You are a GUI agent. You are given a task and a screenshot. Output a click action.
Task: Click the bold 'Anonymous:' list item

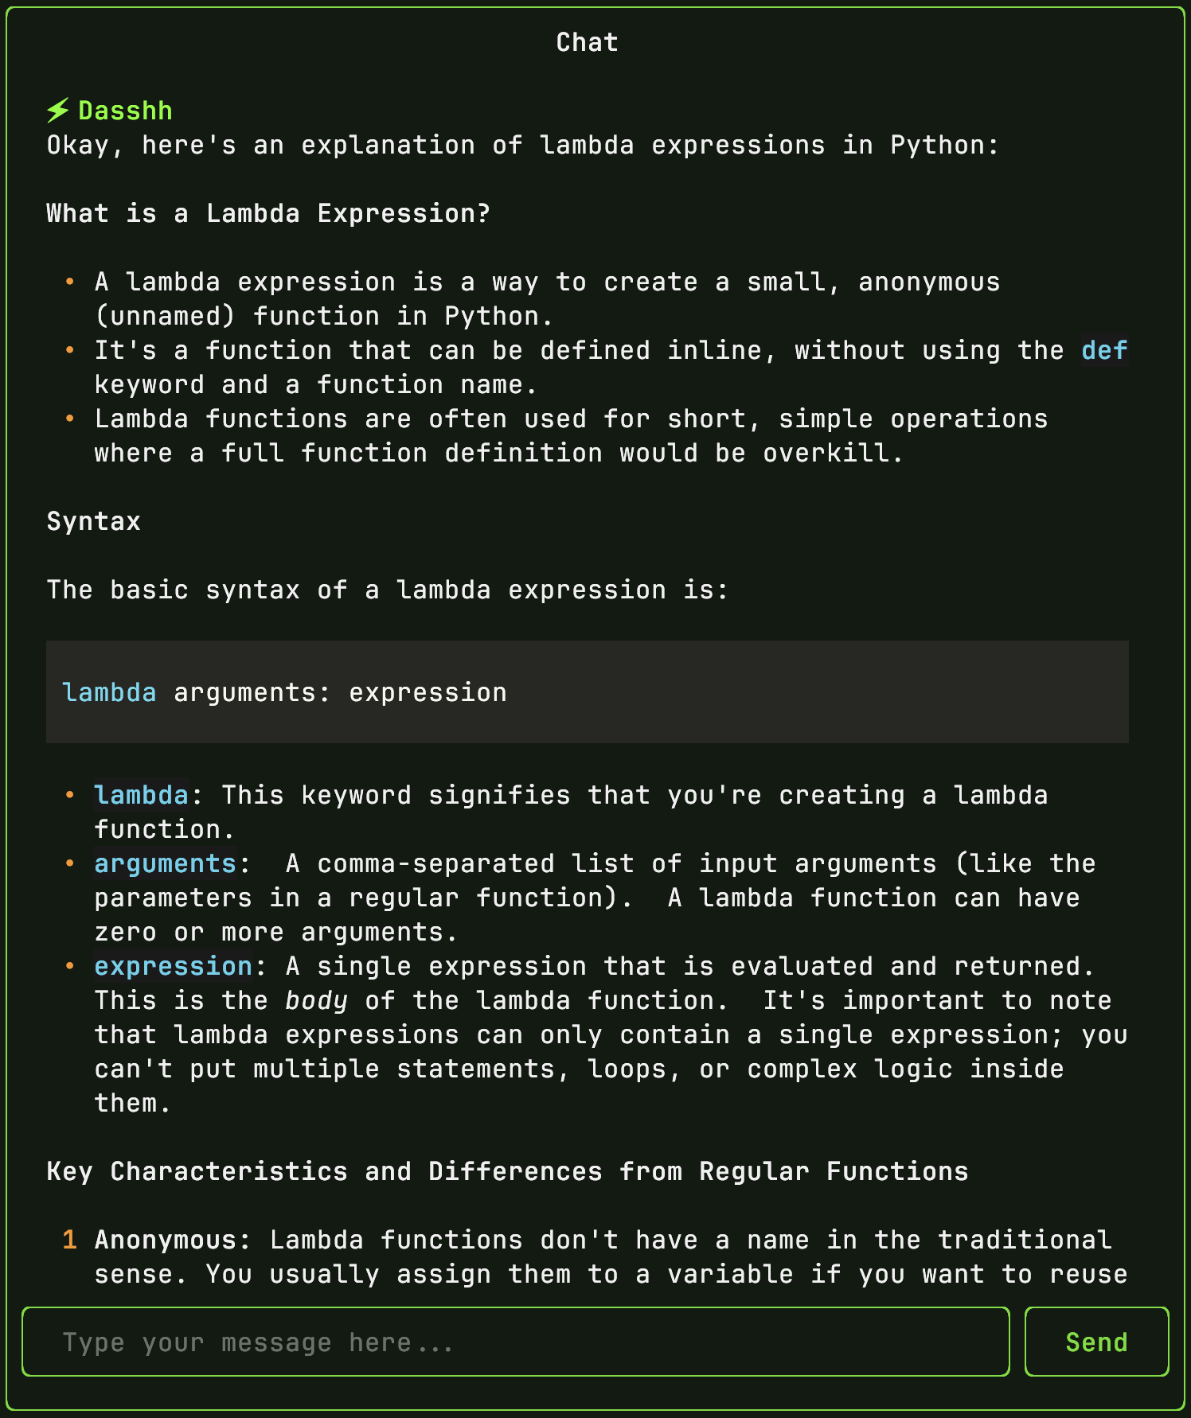[173, 1240]
